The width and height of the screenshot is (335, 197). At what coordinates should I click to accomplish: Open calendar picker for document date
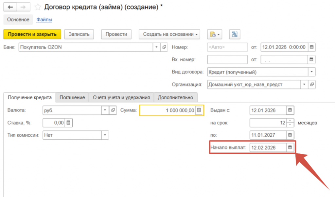coord(312,47)
